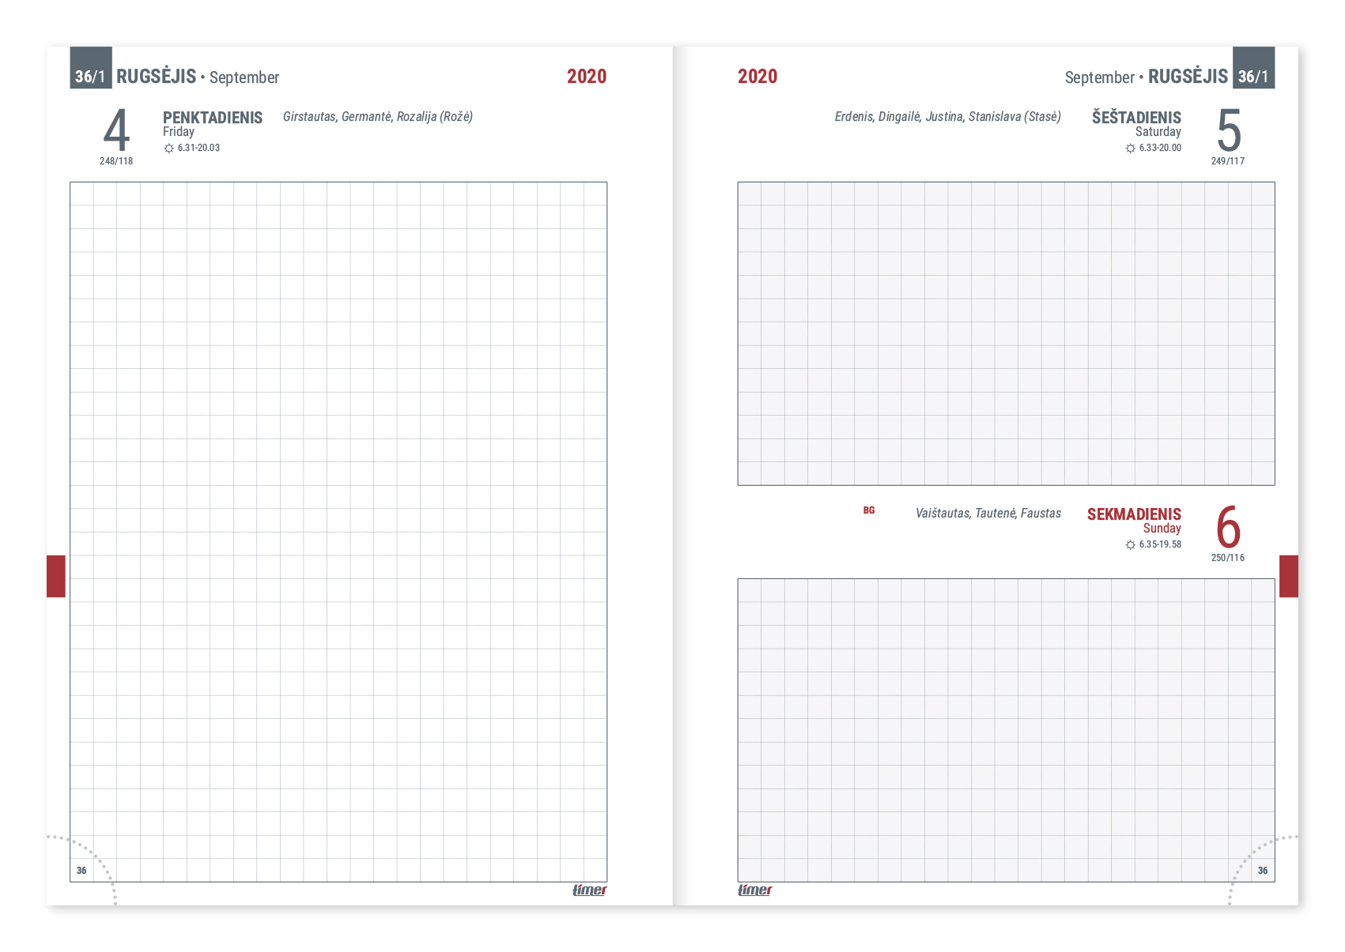Image resolution: width=1345 pixels, height=952 pixels.
Task: Click the sun time 6.35-19.58
Action: point(1160,545)
